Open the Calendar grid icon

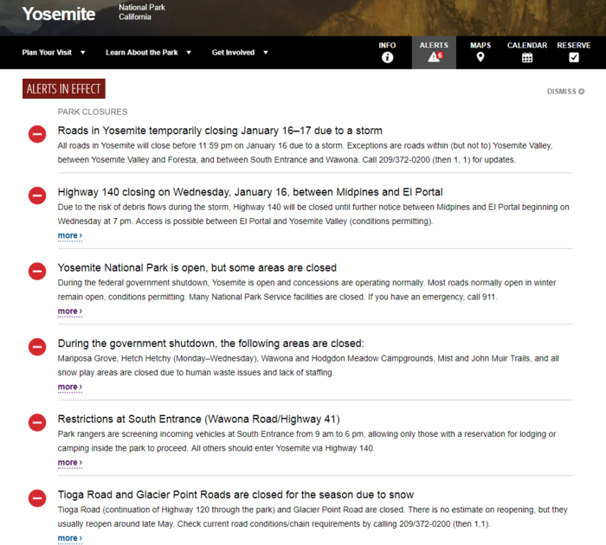(526, 57)
